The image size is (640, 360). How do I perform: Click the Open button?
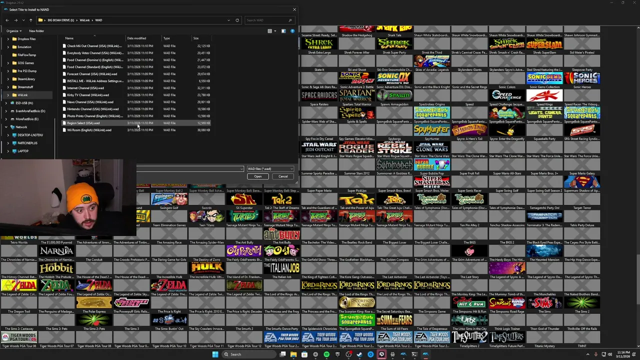258,176
